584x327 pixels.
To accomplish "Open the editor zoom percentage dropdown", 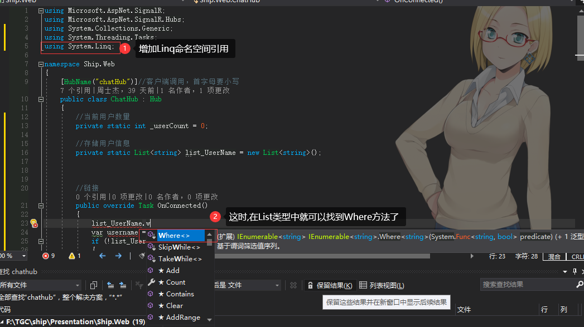I will coord(24,256).
